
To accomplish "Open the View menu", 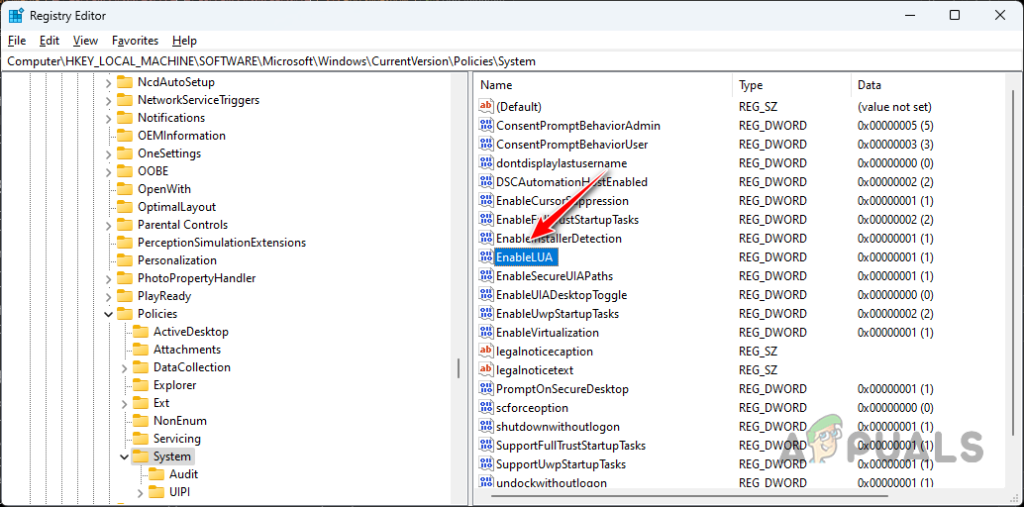I will click(85, 41).
